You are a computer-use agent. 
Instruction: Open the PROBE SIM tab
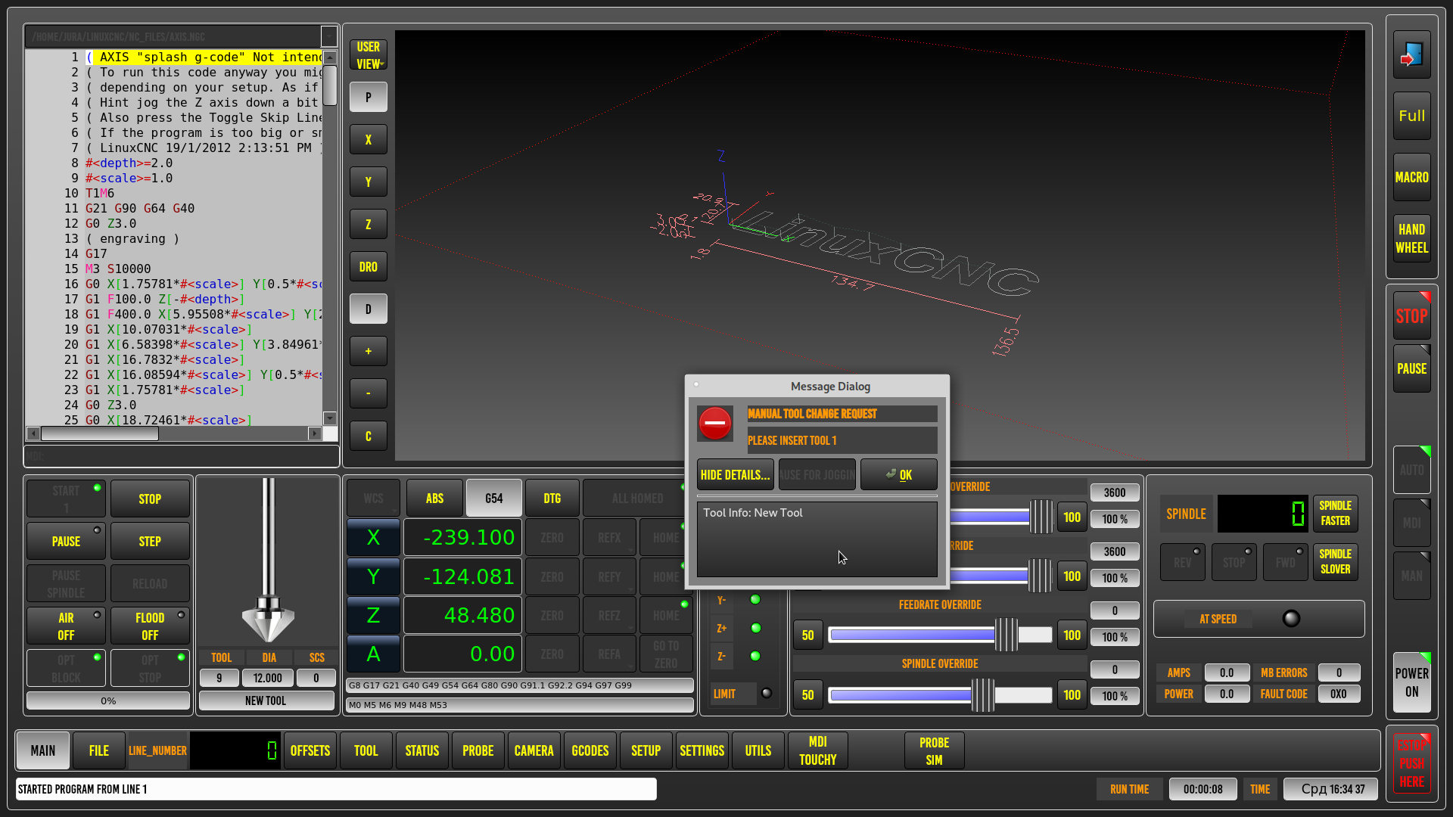pyautogui.click(x=934, y=751)
